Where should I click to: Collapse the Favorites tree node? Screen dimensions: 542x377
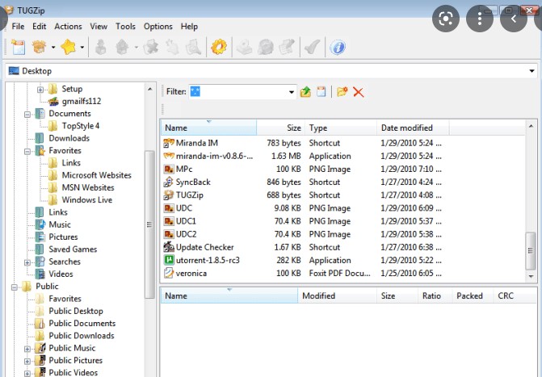[x=27, y=151]
